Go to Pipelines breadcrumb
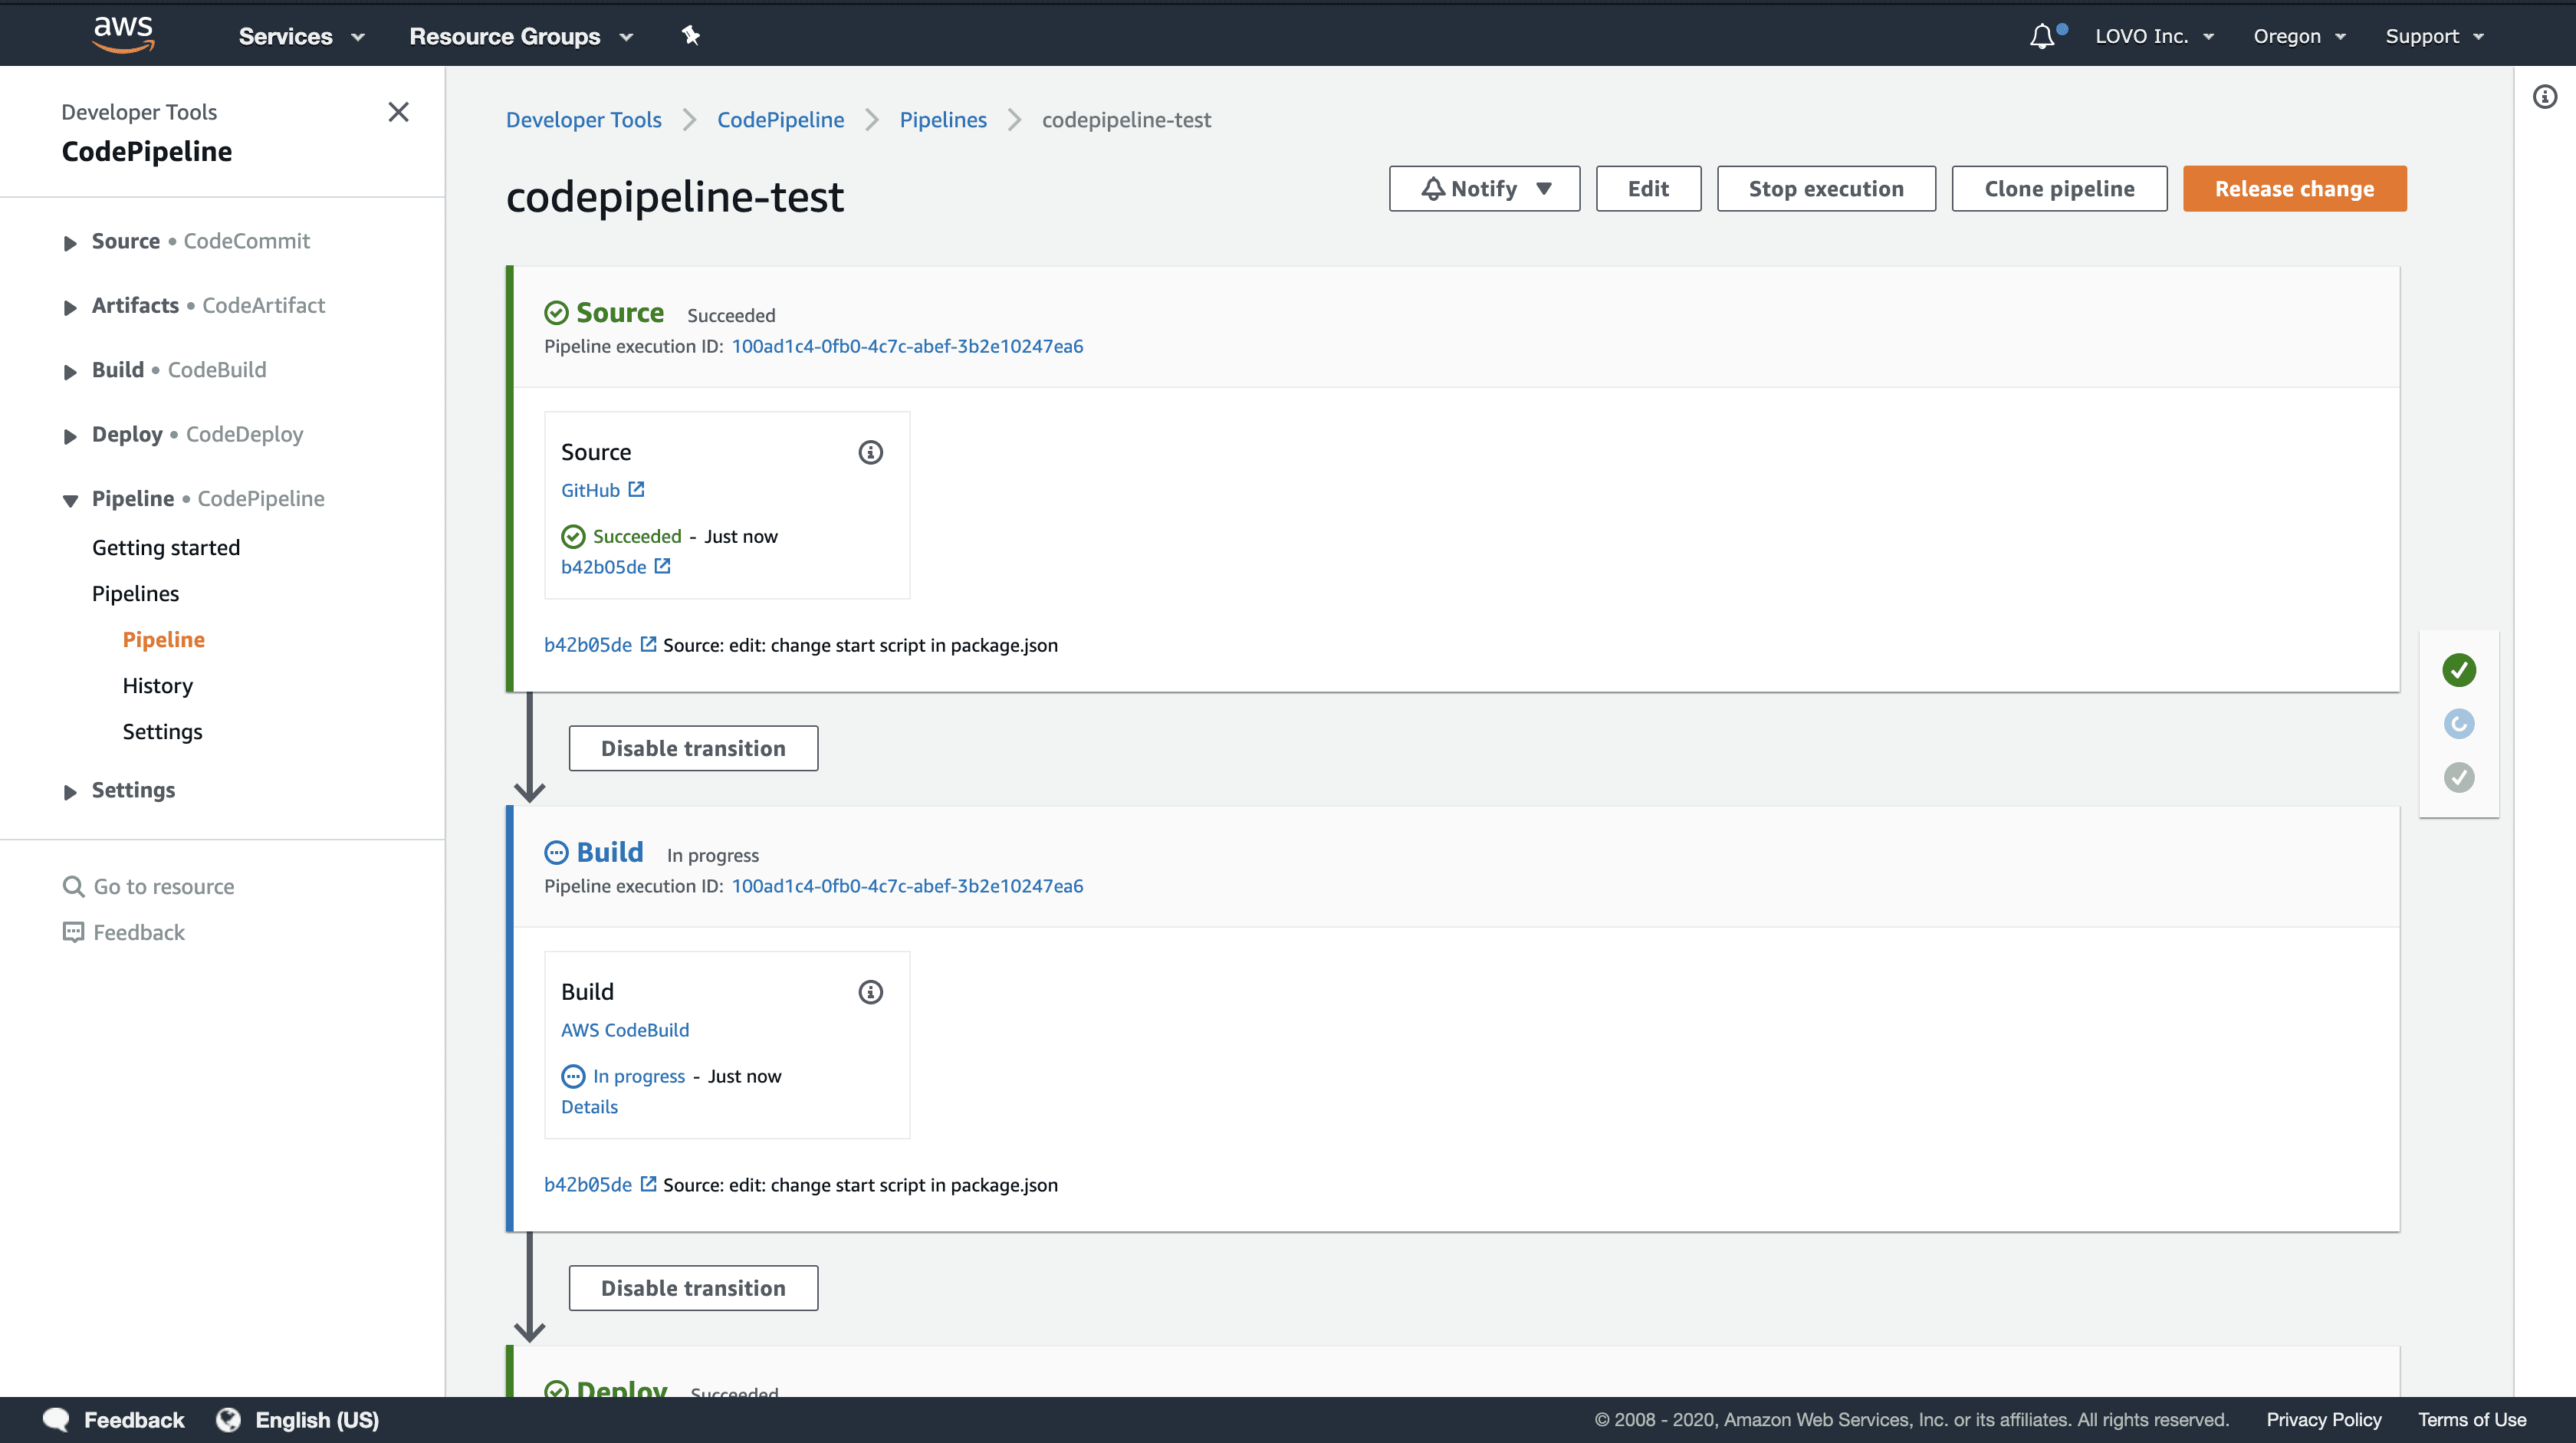 [x=943, y=120]
